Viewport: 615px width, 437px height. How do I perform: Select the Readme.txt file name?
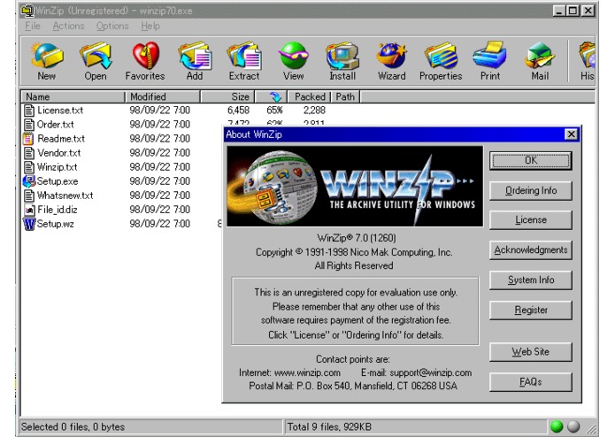tap(61, 139)
